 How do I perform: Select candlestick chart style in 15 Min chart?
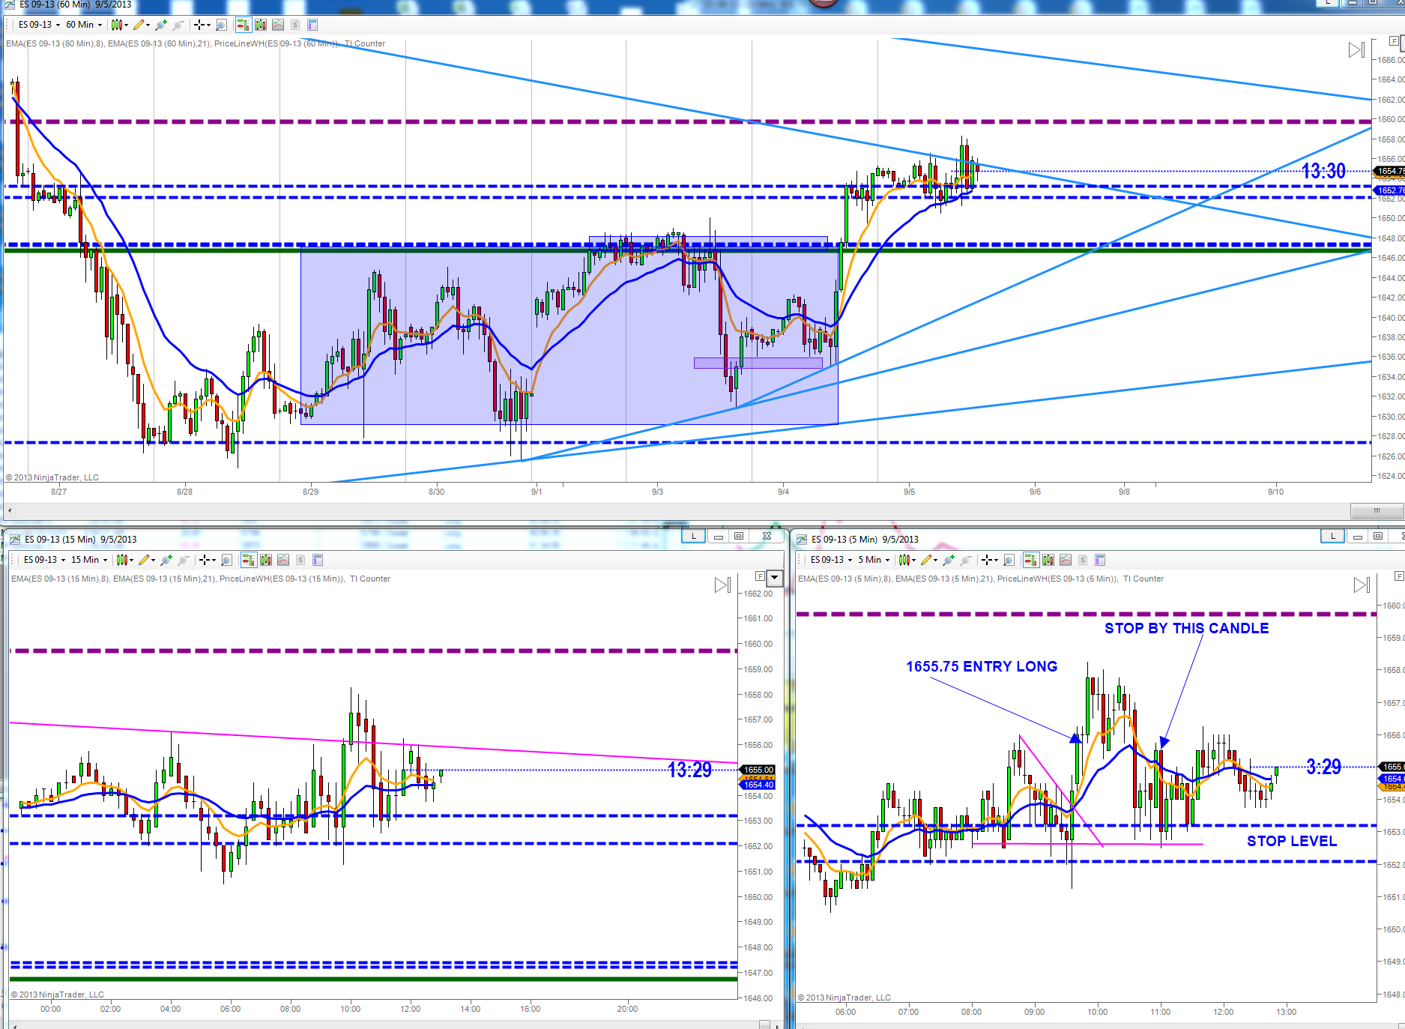[121, 560]
